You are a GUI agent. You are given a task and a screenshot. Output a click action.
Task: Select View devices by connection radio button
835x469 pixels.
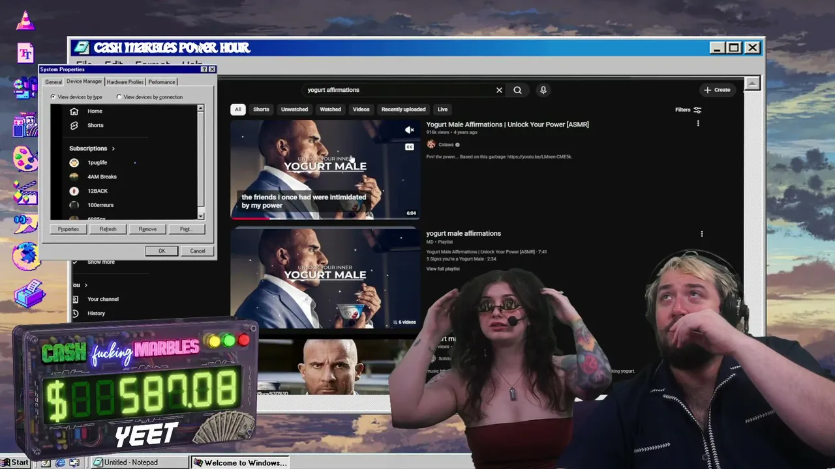pos(119,96)
